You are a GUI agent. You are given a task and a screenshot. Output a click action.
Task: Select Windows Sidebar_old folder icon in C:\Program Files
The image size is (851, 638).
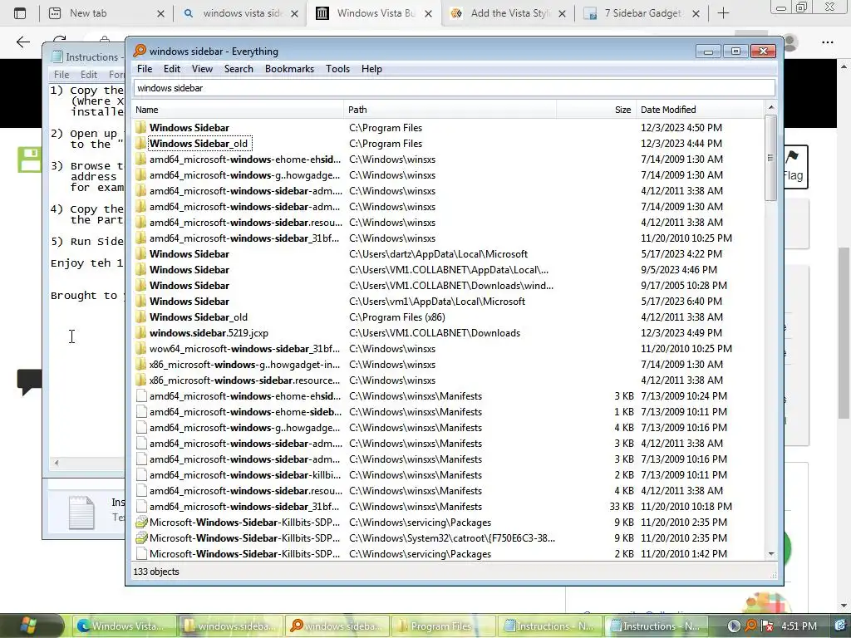coord(141,143)
